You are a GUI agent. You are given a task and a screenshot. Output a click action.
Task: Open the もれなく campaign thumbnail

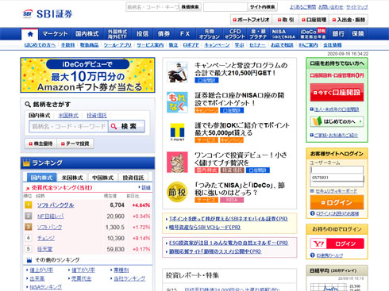[177, 102]
